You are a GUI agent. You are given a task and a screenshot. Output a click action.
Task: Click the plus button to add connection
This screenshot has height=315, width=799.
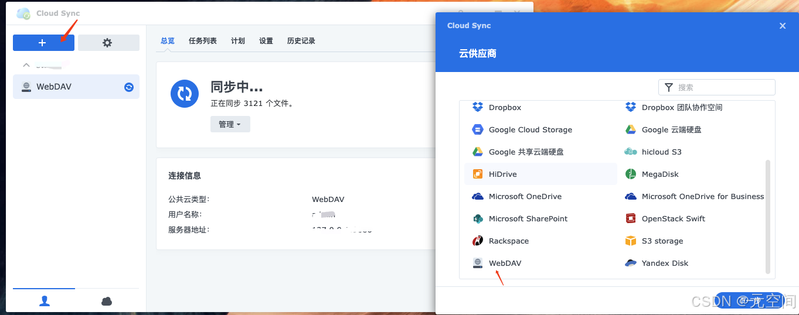click(43, 43)
